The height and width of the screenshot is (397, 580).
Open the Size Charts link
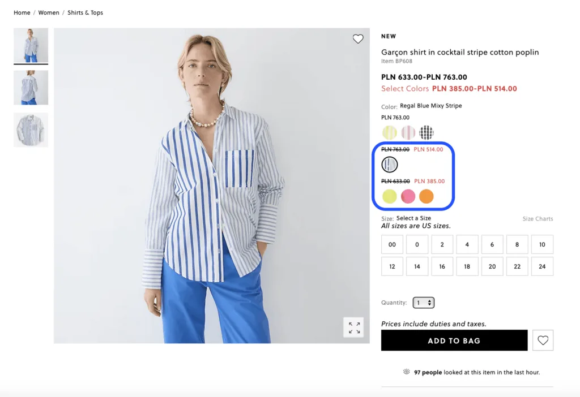coord(538,219)
